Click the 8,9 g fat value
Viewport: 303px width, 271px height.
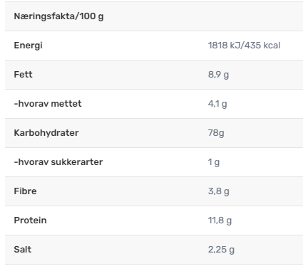(218, 75)
